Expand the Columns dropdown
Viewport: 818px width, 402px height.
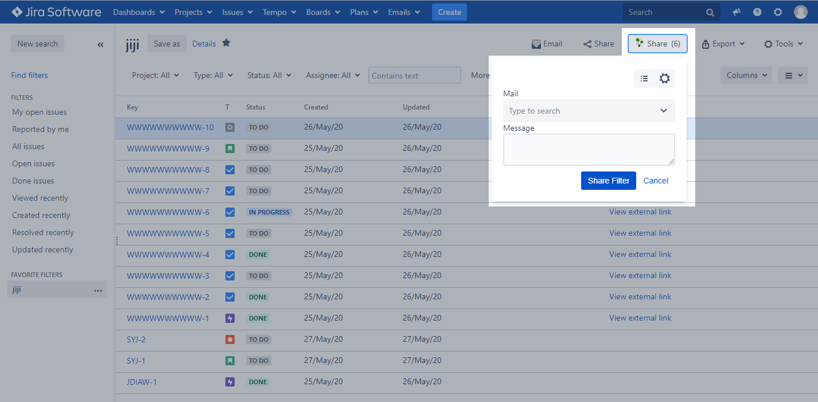click(x=746, y=75)
